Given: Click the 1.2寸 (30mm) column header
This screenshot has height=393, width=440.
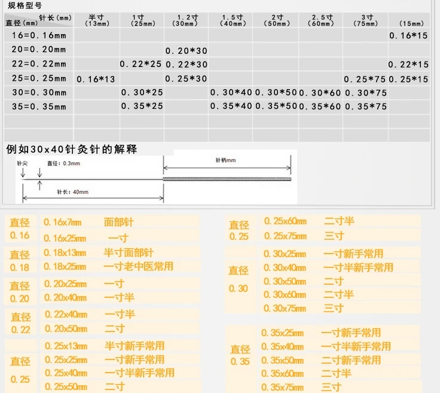Looking at the screenshot, I should 186,20.
